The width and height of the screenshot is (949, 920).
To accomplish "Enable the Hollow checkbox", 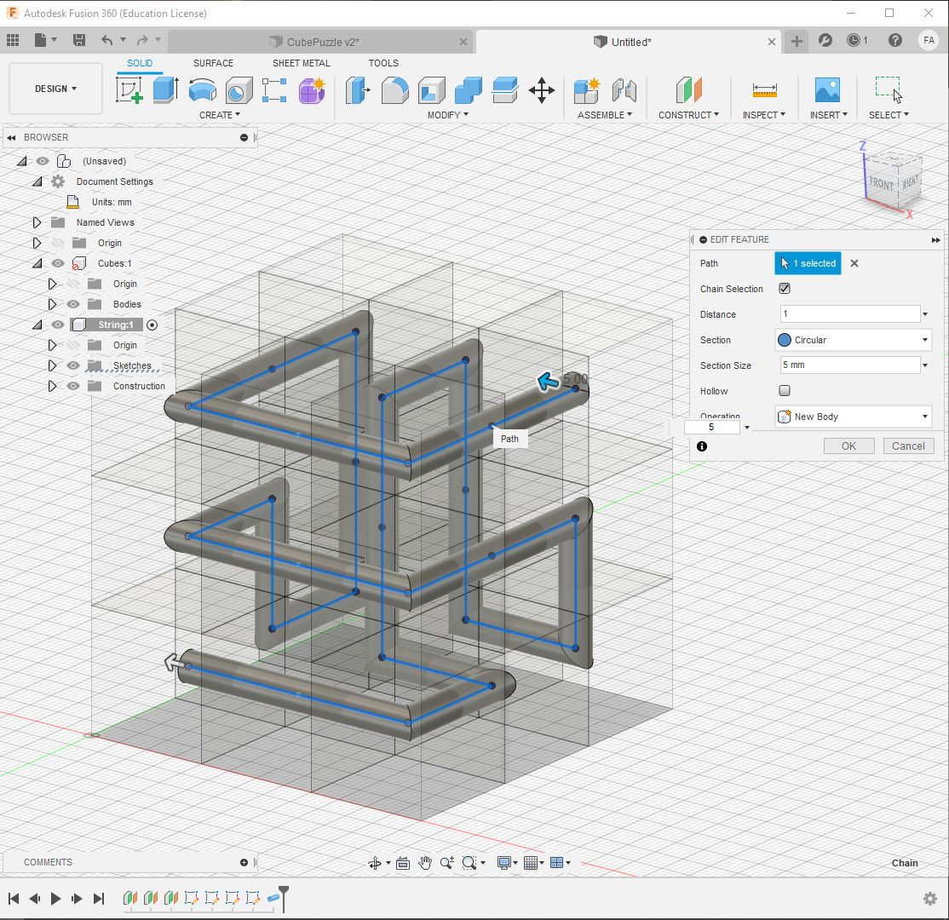I will (785, 391).
